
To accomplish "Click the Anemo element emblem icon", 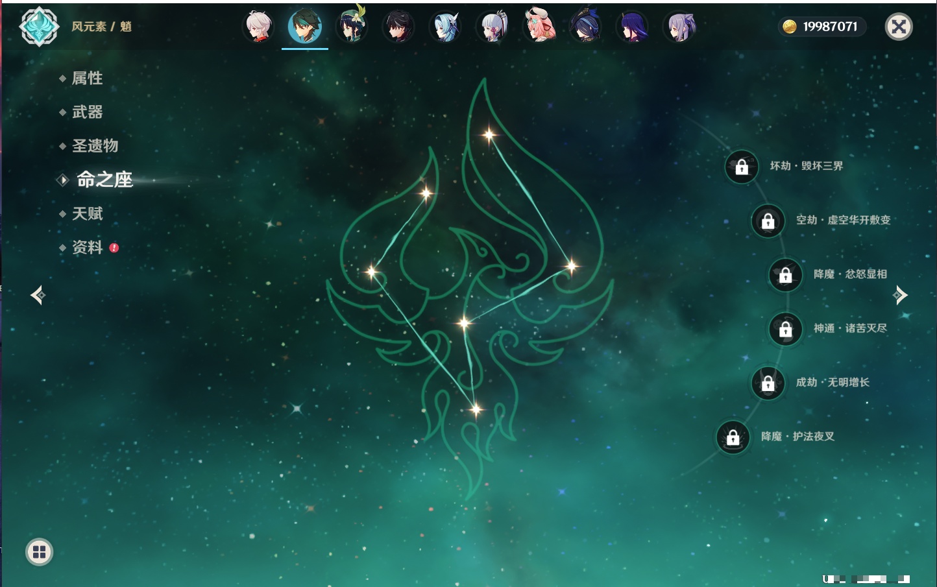I will [x=39, y=27].
